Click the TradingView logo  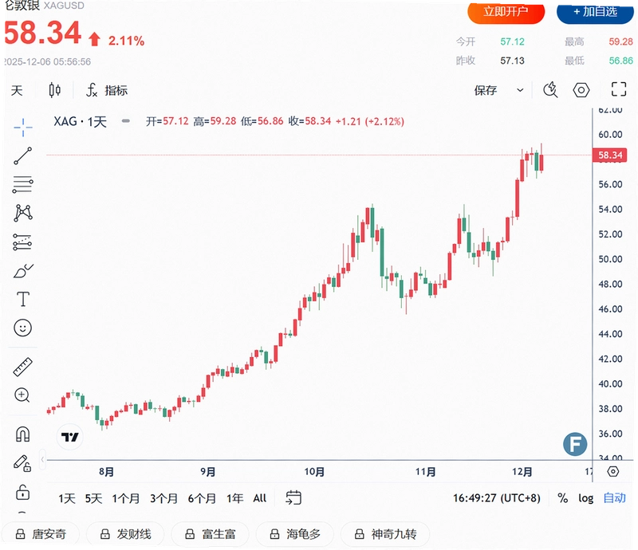[x=69, y=437]
